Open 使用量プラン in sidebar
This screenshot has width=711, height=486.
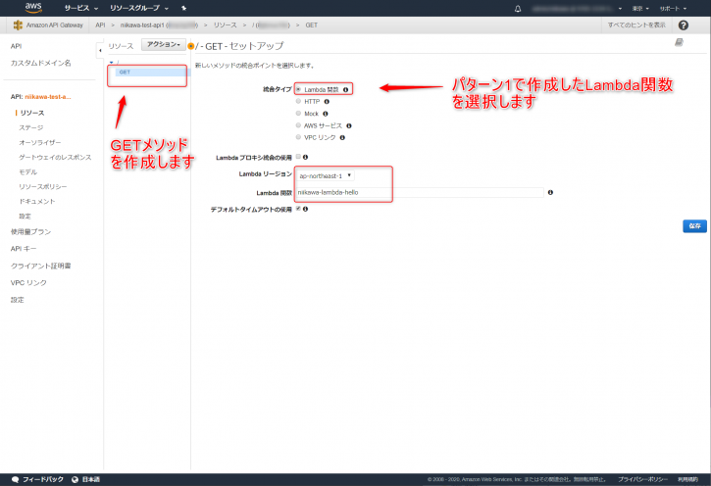[30, 232]
